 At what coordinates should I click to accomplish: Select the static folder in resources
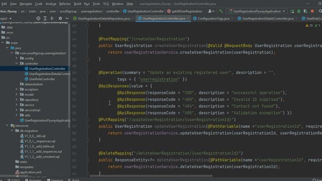click(x=22, y=162)
